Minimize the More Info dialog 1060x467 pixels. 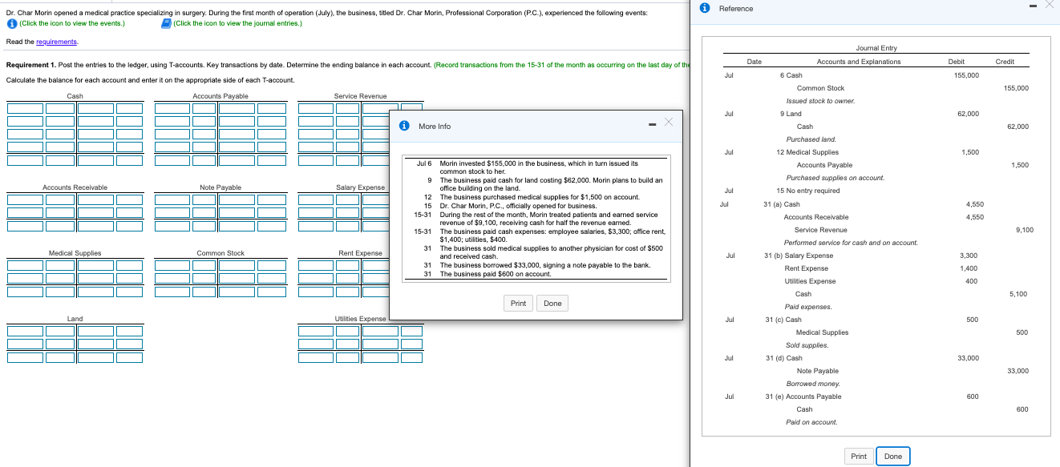(x=653, y=125)
